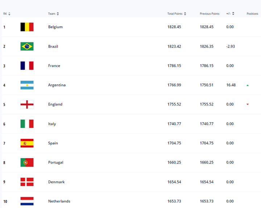Viewport: 261px width, 208px height.
Task: Open the Netherlands team link
Action: coord(59,201)
